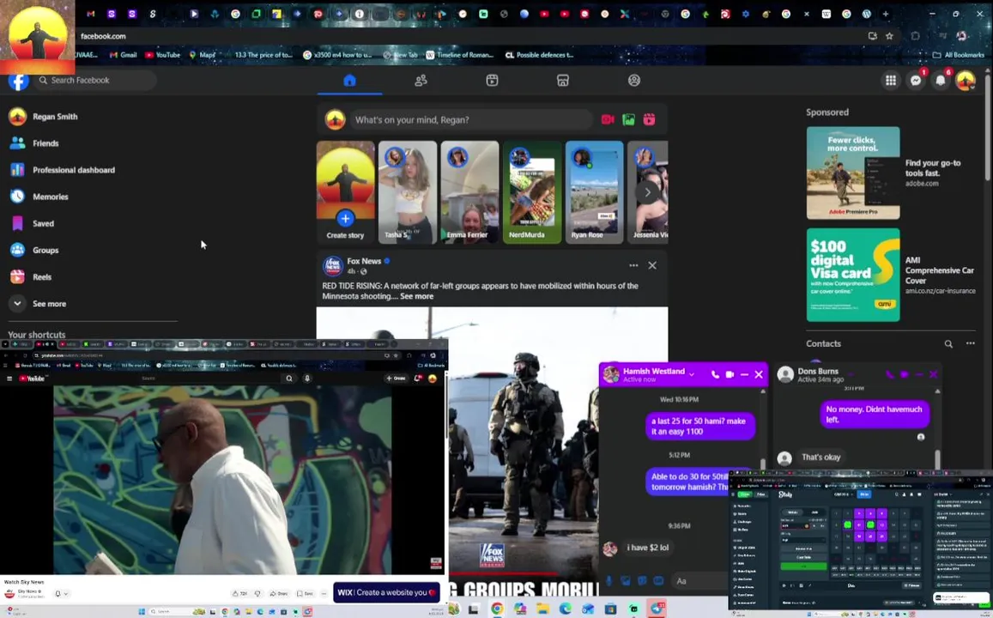
Task: Click YouTube Create button
Action: (397, 379)
